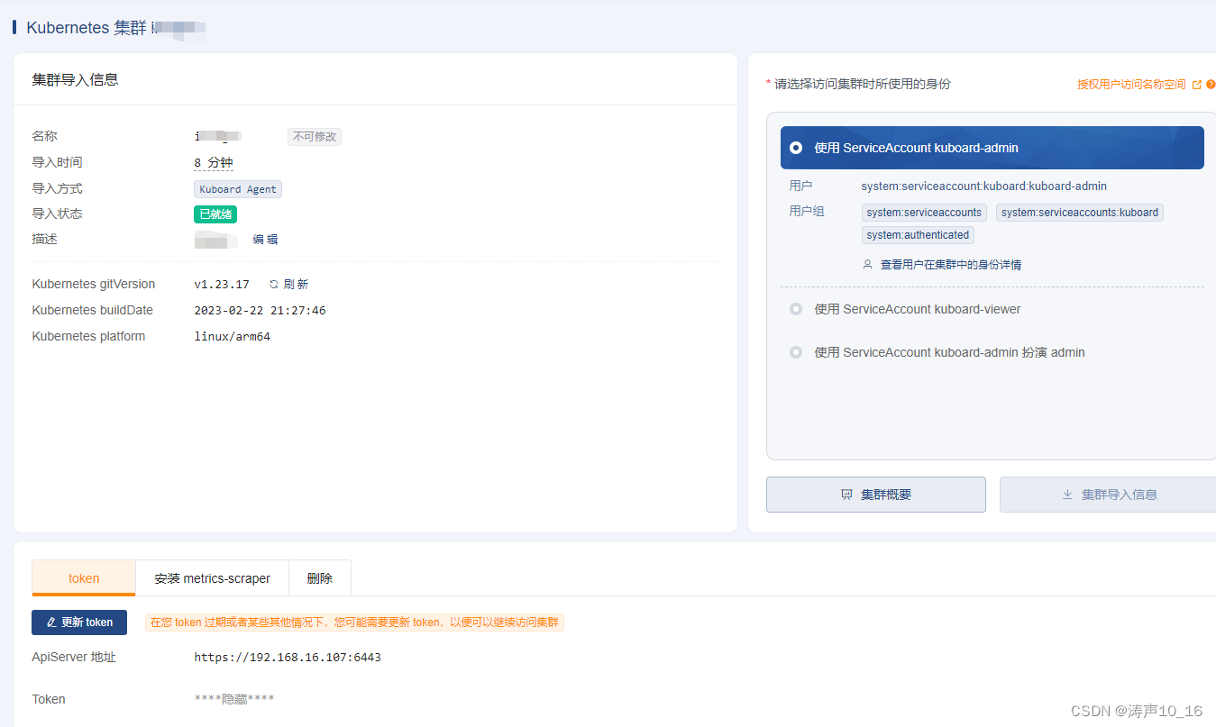Click the 集群导入信息 panel heading
Screen dimensions: 1216x727
[x=75, y=79]
